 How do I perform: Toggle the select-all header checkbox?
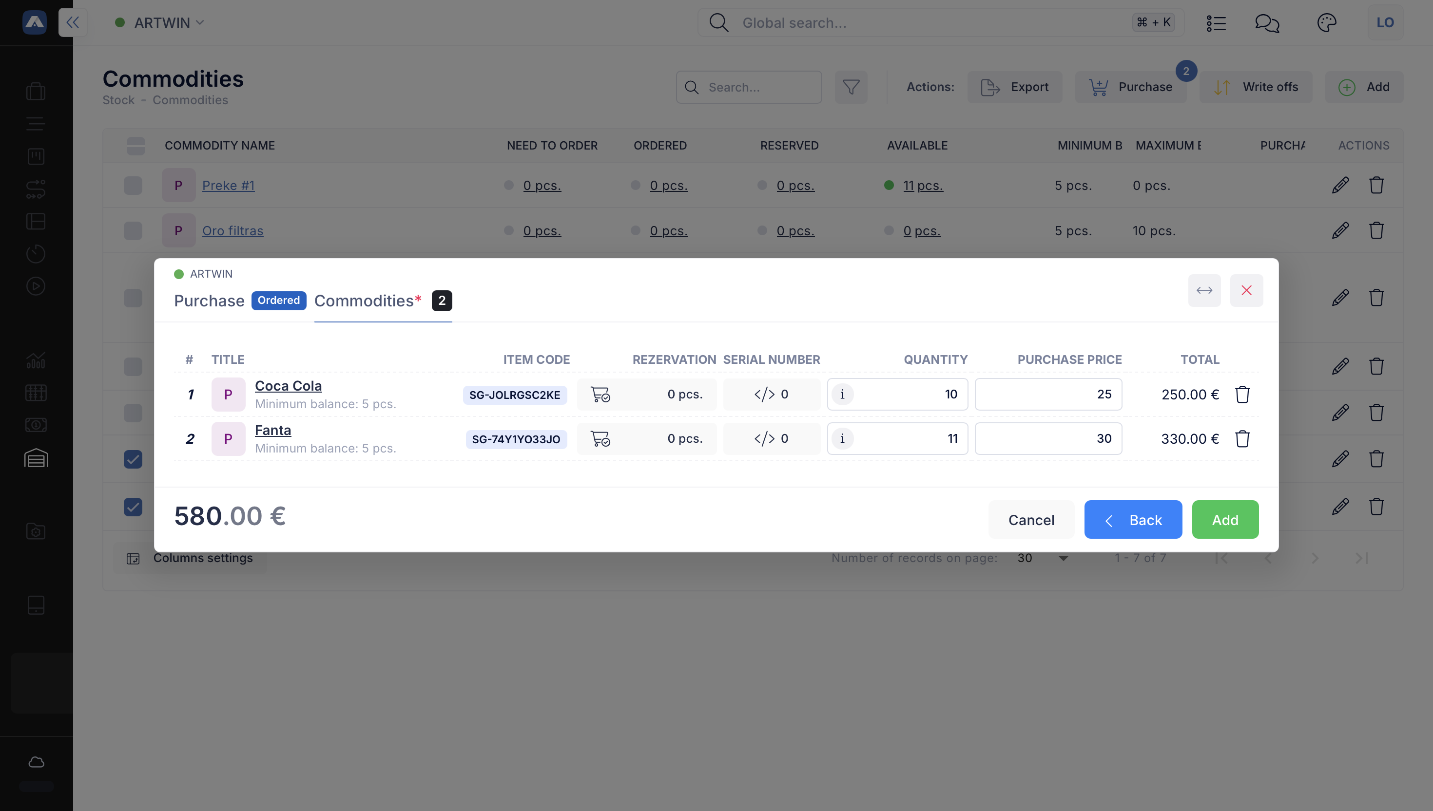[x=136, y=145]
